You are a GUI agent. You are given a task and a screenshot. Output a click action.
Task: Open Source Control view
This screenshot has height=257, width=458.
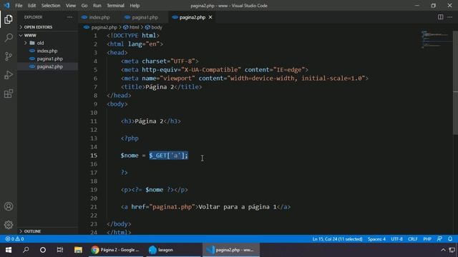point(9,56)
